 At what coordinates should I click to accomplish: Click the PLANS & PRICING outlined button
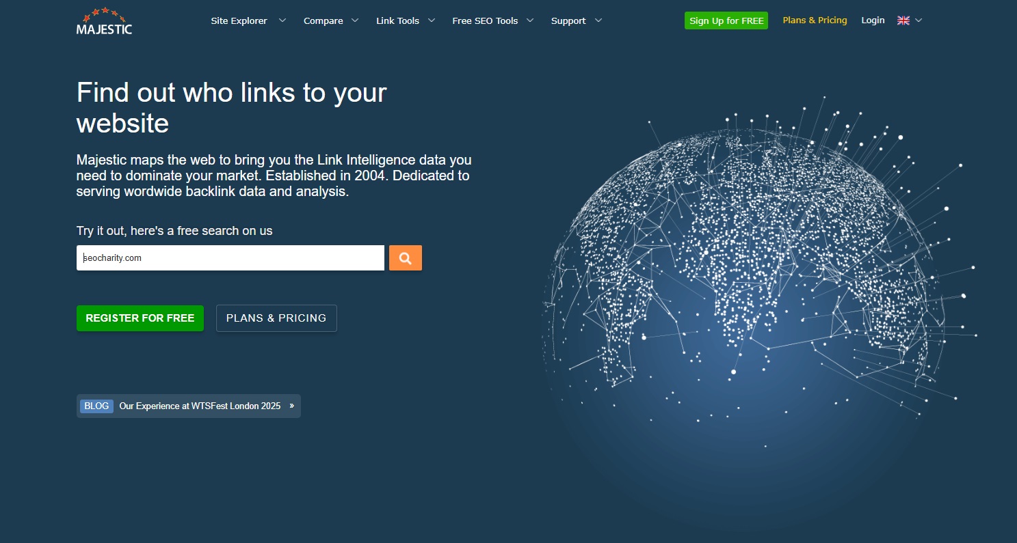click(x=276, y=318)
